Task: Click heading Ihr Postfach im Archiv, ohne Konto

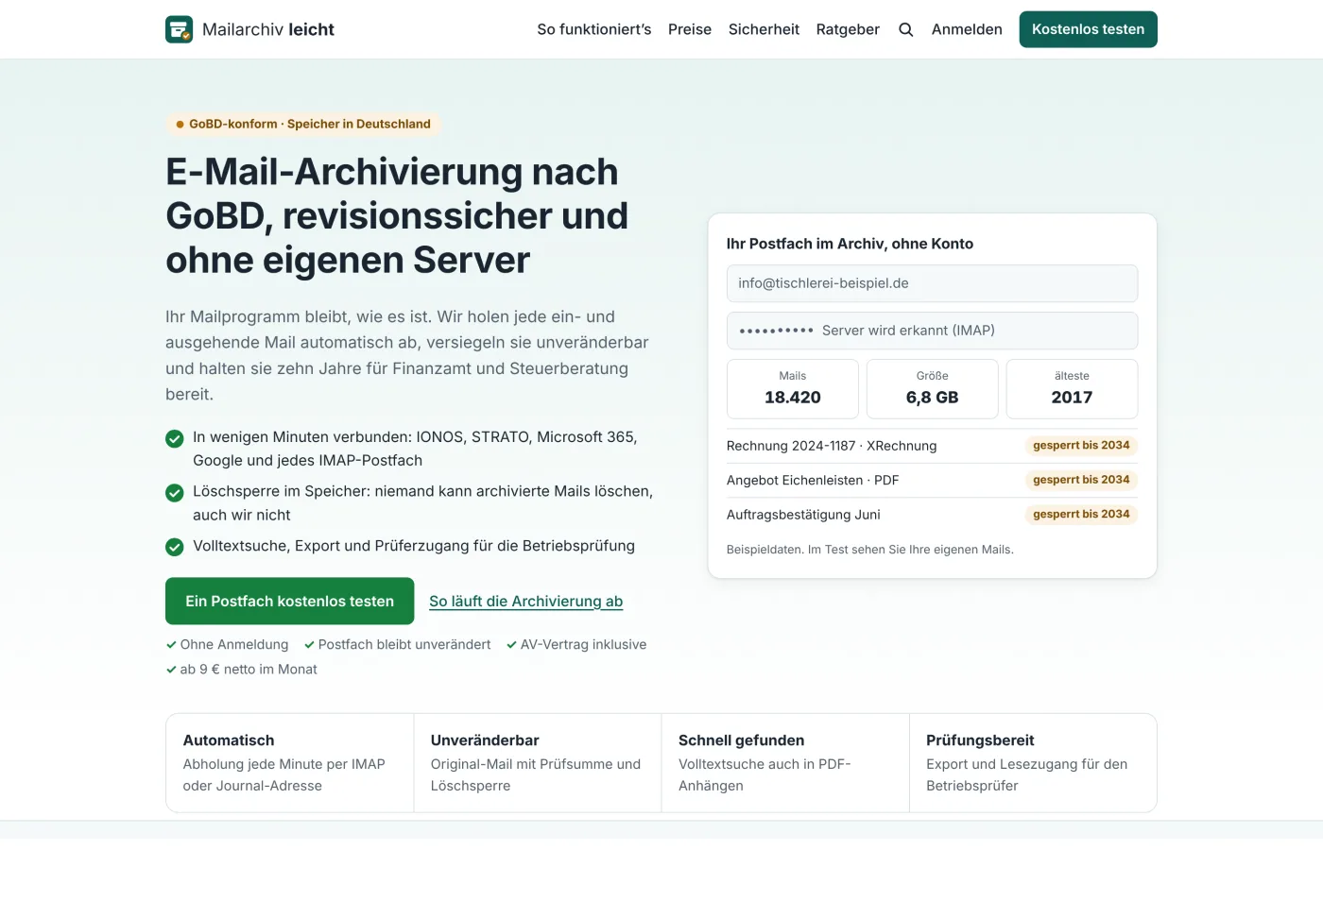Action: [850, 244]
